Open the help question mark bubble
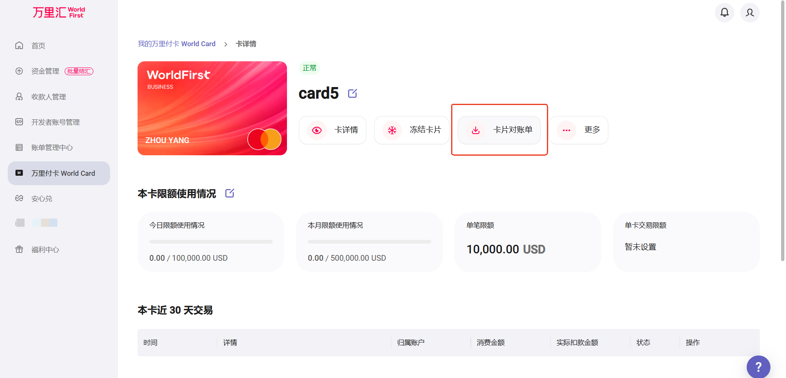 pyautogui.click(x=758, y=367)
